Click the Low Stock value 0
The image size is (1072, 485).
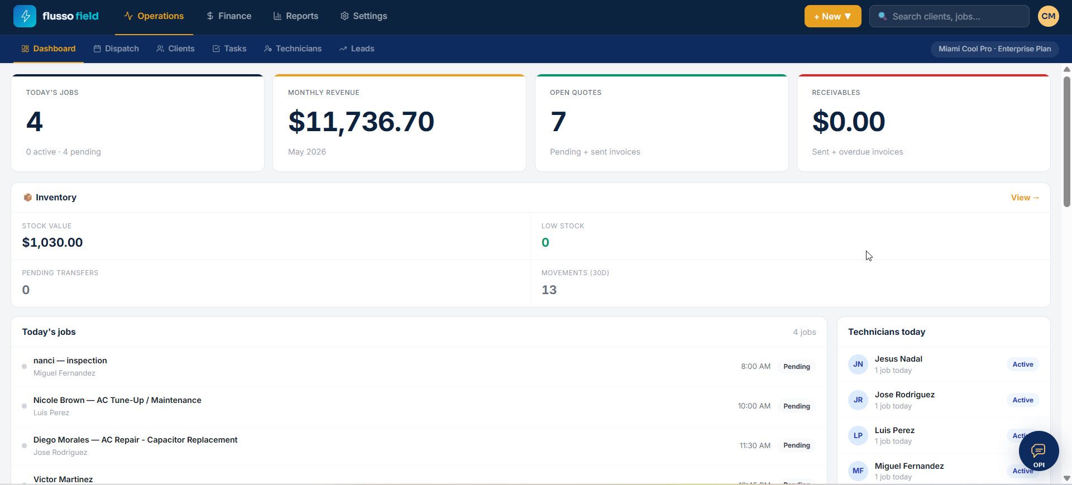tap(545, 242)
